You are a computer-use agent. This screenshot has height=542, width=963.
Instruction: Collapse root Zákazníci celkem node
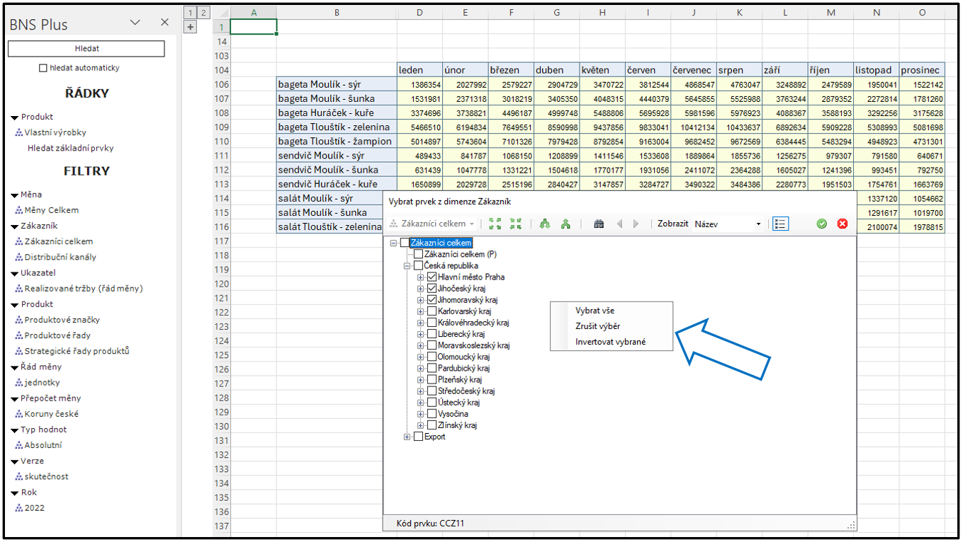coord(394,243)
